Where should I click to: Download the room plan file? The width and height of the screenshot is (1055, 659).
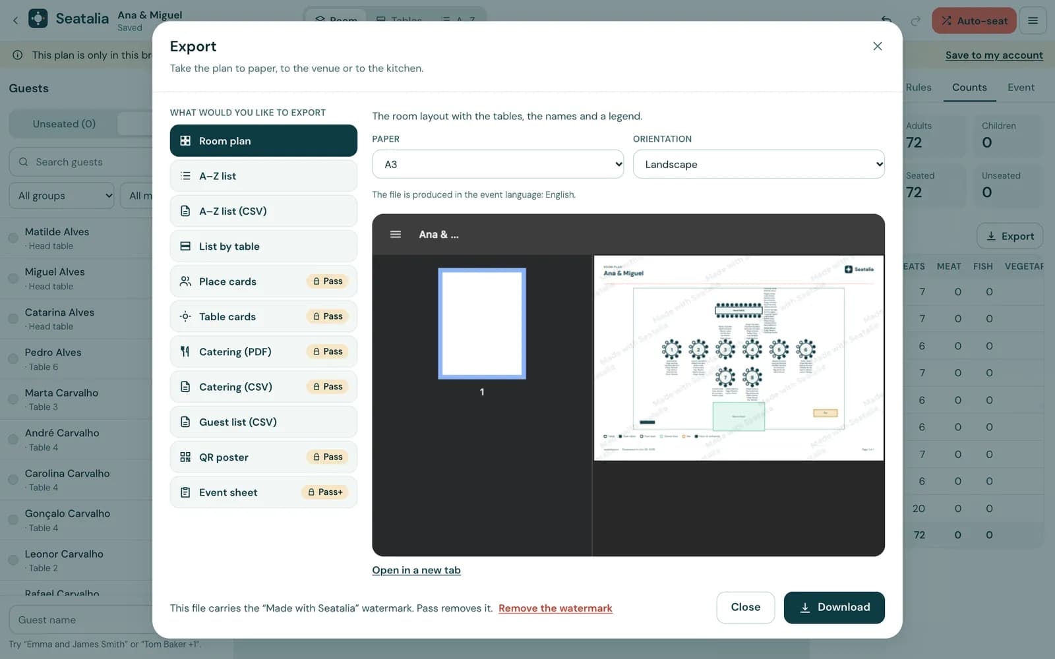pos(834,608)
